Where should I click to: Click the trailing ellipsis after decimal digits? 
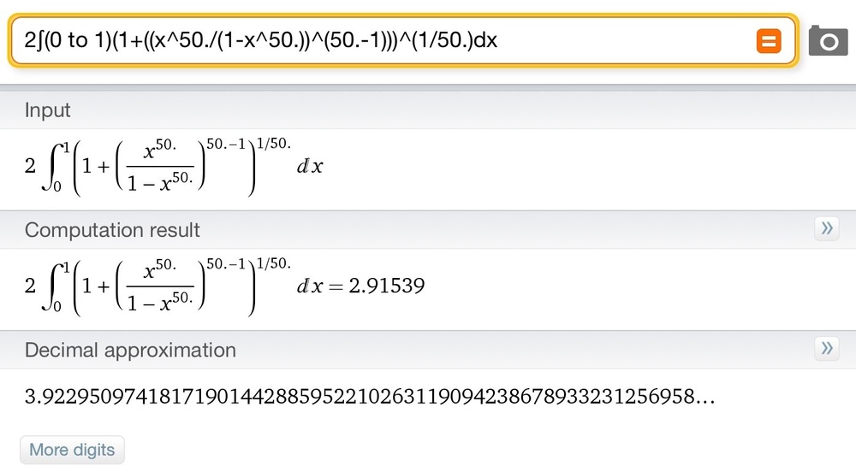click(706, 398)
